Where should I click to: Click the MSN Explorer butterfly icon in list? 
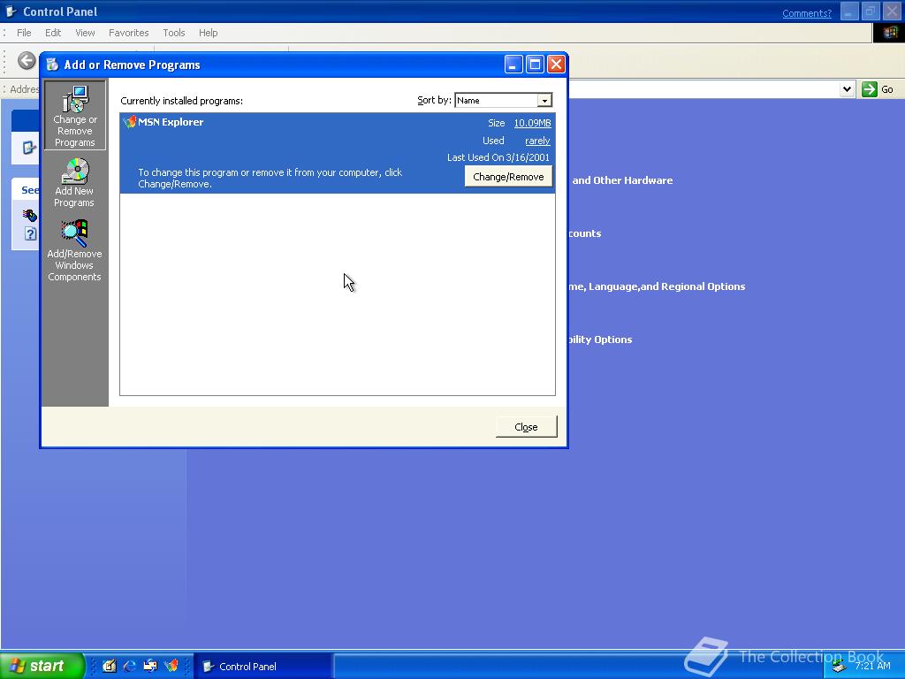(x=129, y=122)
